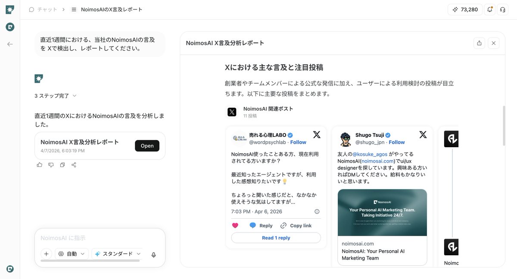
Task: Focus the NoimosAI に指示 input field
Action: tap(100, 238)
